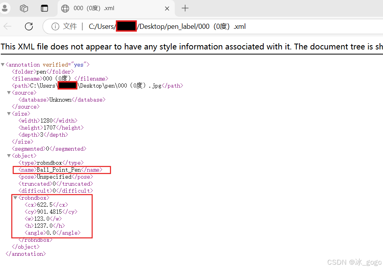
Task: Click the name Ball_Point_Pen line
Action: pyautogui.click(x=60, y=170)
